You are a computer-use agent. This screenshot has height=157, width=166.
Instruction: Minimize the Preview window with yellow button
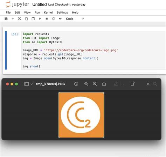12,84
